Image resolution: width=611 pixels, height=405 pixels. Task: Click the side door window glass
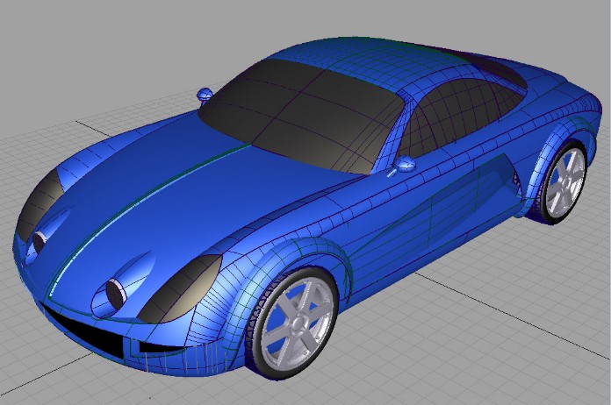point(456,114)
